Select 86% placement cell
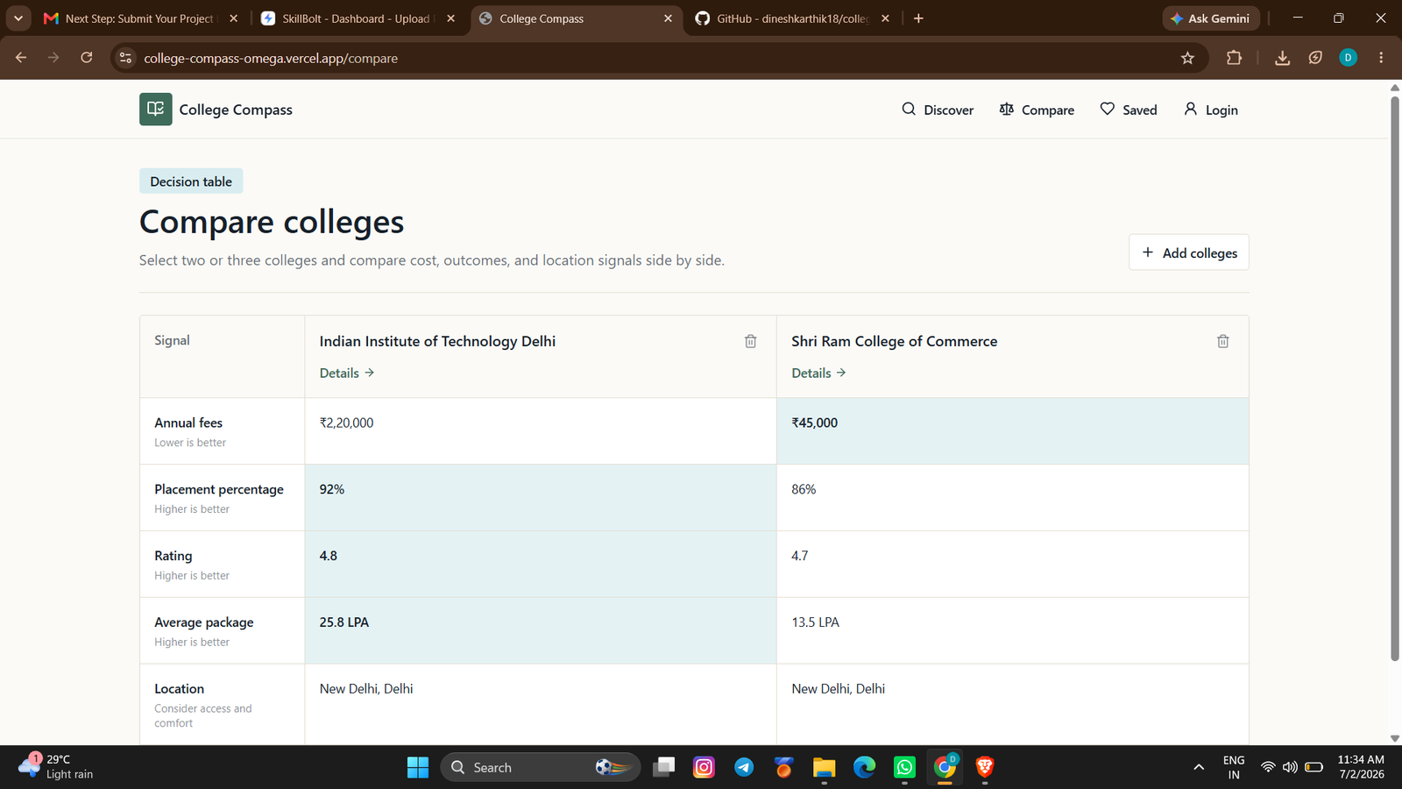This screenshot has width=1402, height=789. 1013,498
